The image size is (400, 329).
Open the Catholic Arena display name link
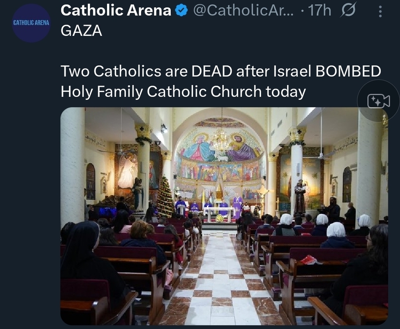point(116,11)
